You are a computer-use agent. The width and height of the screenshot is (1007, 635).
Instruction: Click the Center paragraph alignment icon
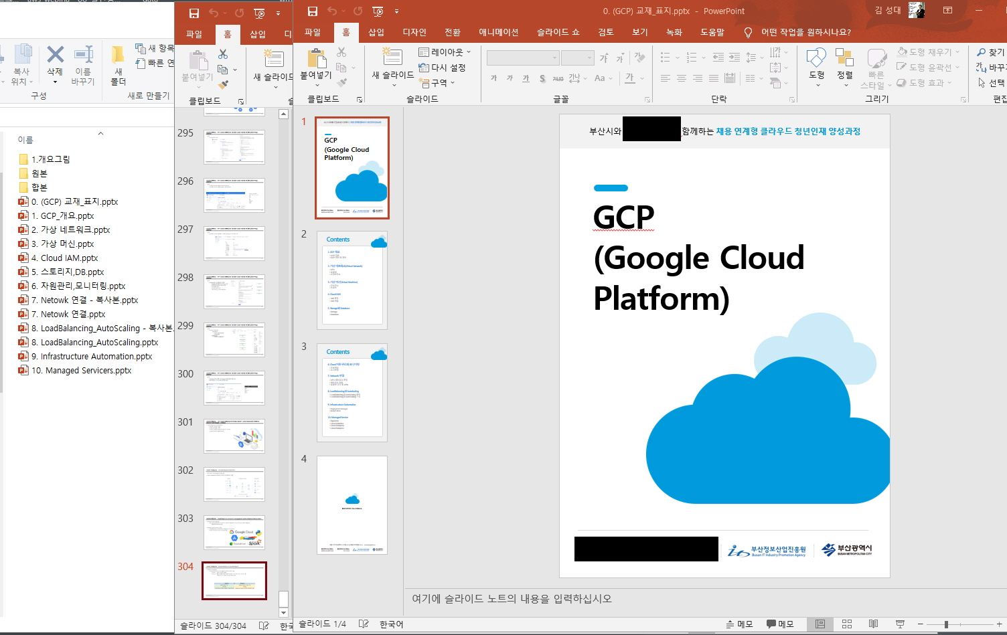pos(681,78)
